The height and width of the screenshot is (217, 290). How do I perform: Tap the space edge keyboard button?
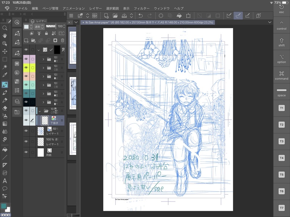282,92
